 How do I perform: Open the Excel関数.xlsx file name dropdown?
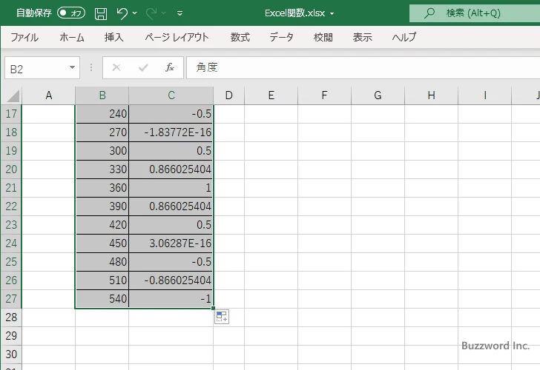[x=332, y=13]
